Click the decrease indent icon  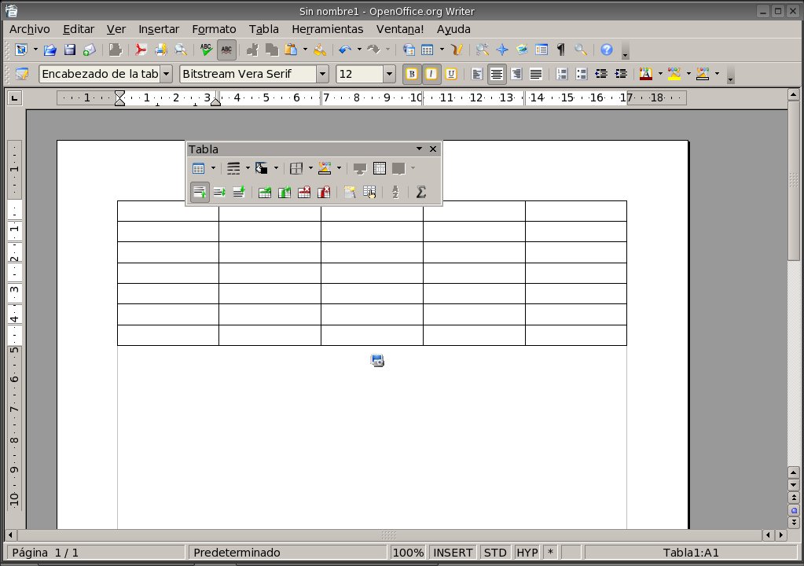pos(601,74)
